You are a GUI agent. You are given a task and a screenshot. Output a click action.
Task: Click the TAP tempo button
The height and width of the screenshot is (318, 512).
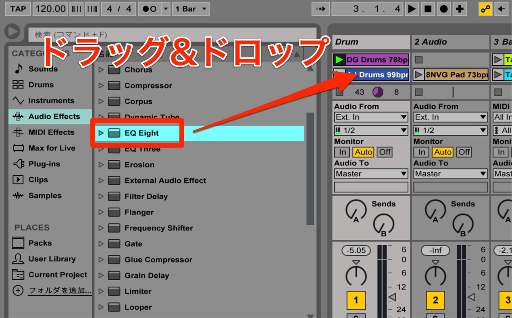click(18, 9)
